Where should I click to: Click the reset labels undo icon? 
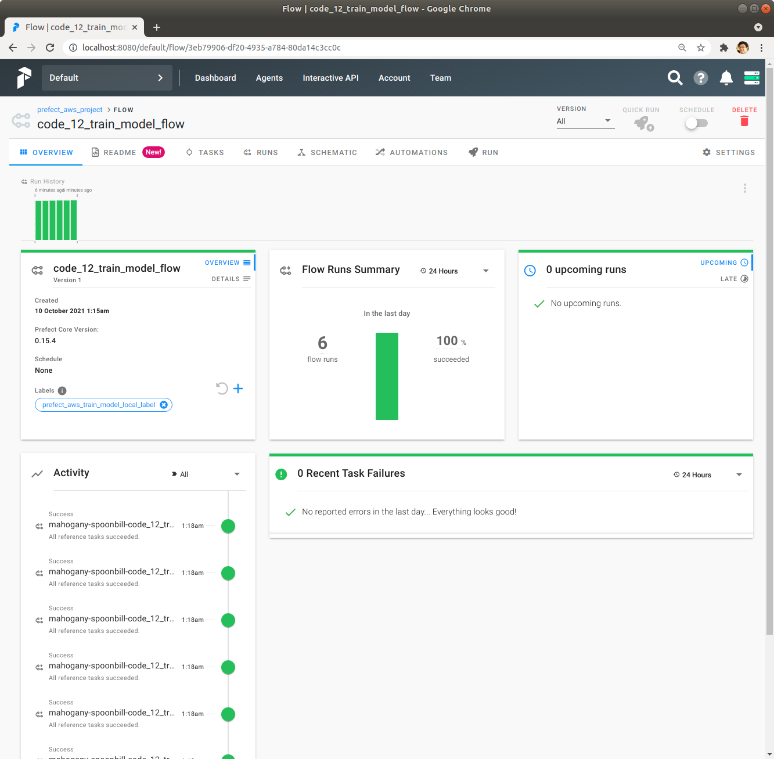pyautogui.click(x=222, y=389)
